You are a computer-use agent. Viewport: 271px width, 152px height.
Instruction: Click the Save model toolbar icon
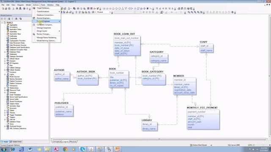9,8
